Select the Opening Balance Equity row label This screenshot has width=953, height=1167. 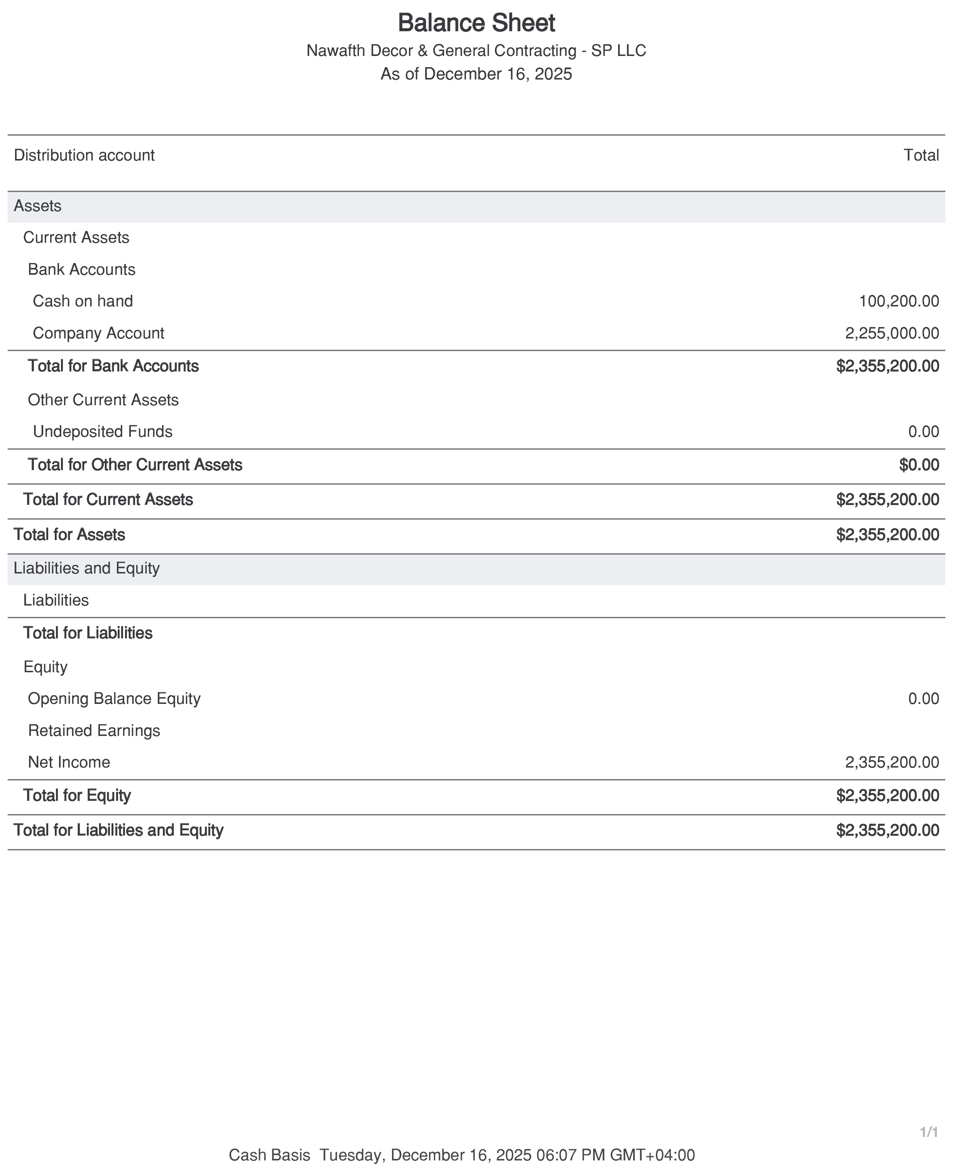(x=114, y=699)
